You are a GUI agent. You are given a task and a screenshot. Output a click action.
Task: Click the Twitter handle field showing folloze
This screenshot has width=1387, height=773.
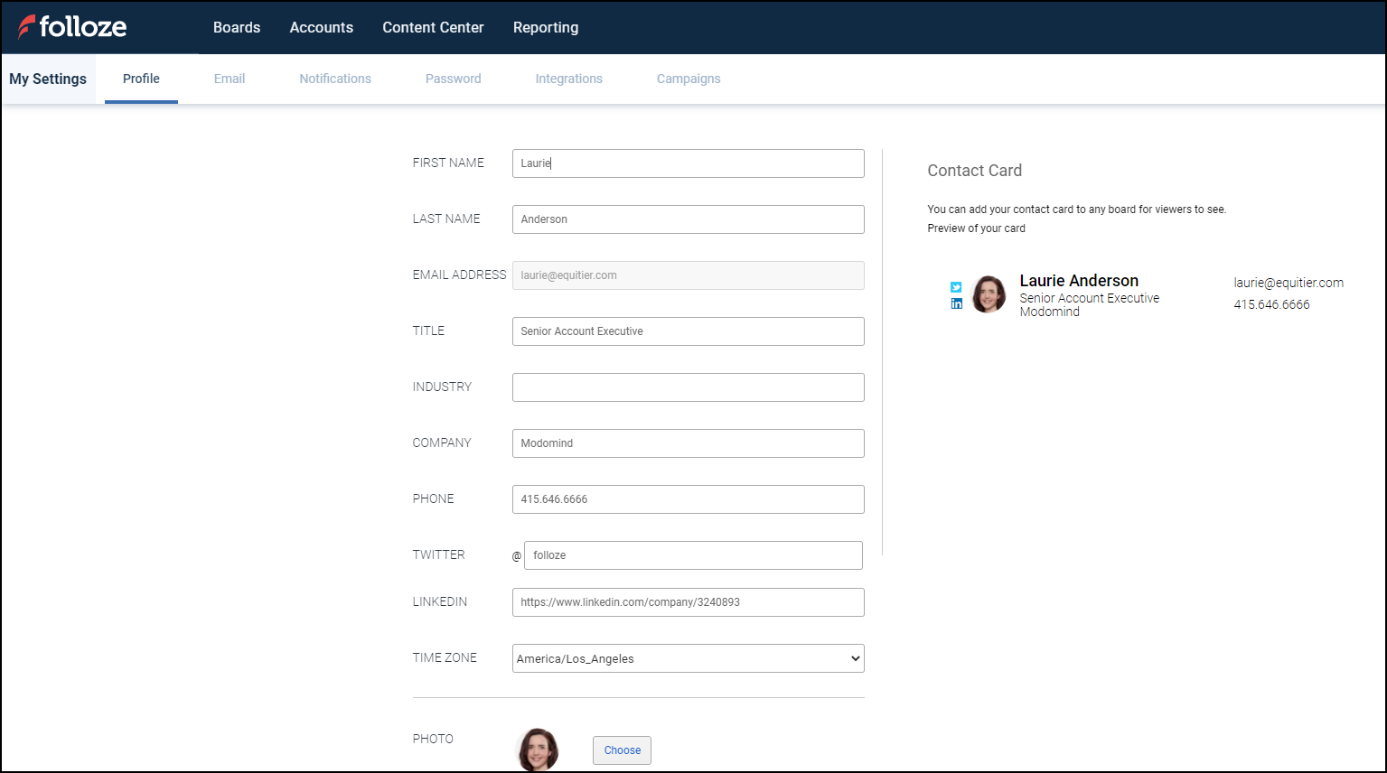coord(692,554)
